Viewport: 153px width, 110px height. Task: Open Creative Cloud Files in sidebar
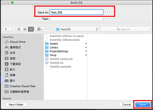(20, 86)
